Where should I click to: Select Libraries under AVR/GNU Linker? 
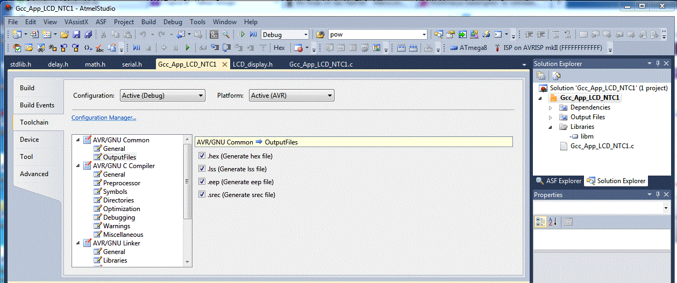coord(115,260)
